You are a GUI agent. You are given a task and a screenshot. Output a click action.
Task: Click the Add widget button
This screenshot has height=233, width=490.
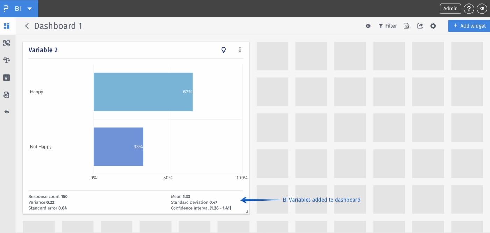(469, 26)
